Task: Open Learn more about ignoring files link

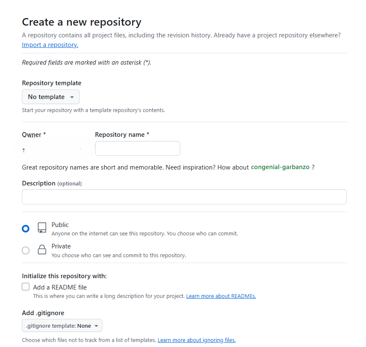Action: (x=196, y=340)
